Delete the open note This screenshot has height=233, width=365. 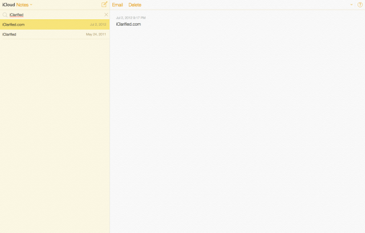coord(135,5)
